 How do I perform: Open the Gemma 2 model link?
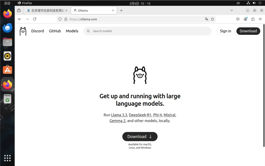point(117,121)
